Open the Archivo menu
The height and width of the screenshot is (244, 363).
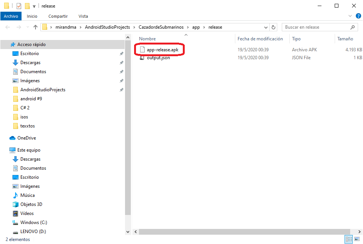[x=11, y=16]
